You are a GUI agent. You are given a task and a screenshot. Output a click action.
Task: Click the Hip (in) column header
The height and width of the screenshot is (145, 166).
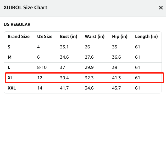pyautogui.click(x=120, y=37)
